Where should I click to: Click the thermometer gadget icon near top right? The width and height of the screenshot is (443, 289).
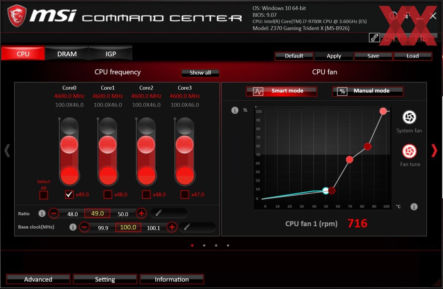coord(374,37)
